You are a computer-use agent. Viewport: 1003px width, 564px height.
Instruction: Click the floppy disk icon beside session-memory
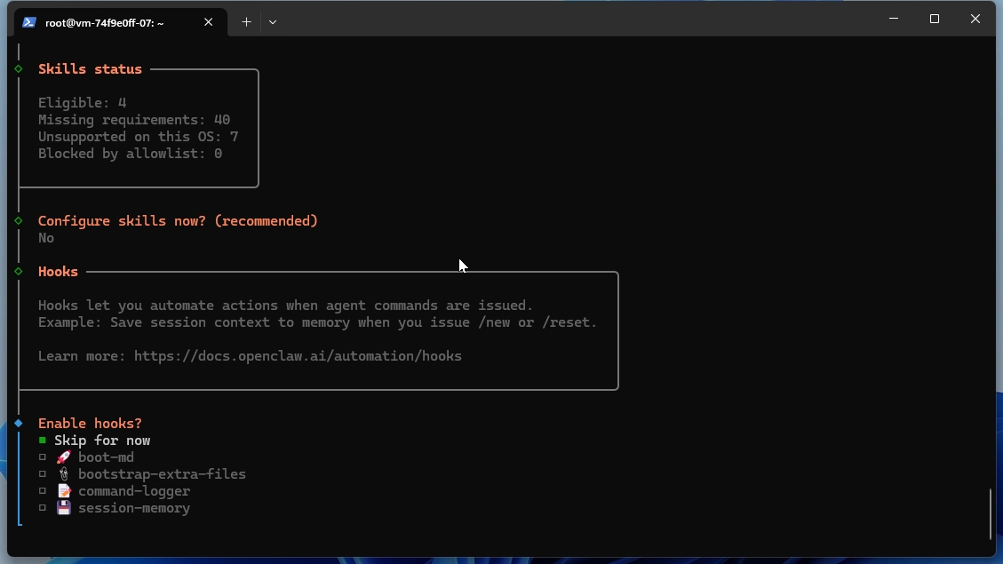pos(62,507)
